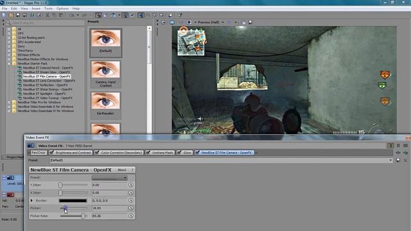Open the Tools menu
Image resolution: width=411 pixels, height=231 pixels.
pos(48,8)
